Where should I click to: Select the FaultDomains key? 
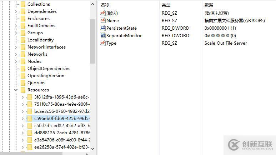point(41,25)
